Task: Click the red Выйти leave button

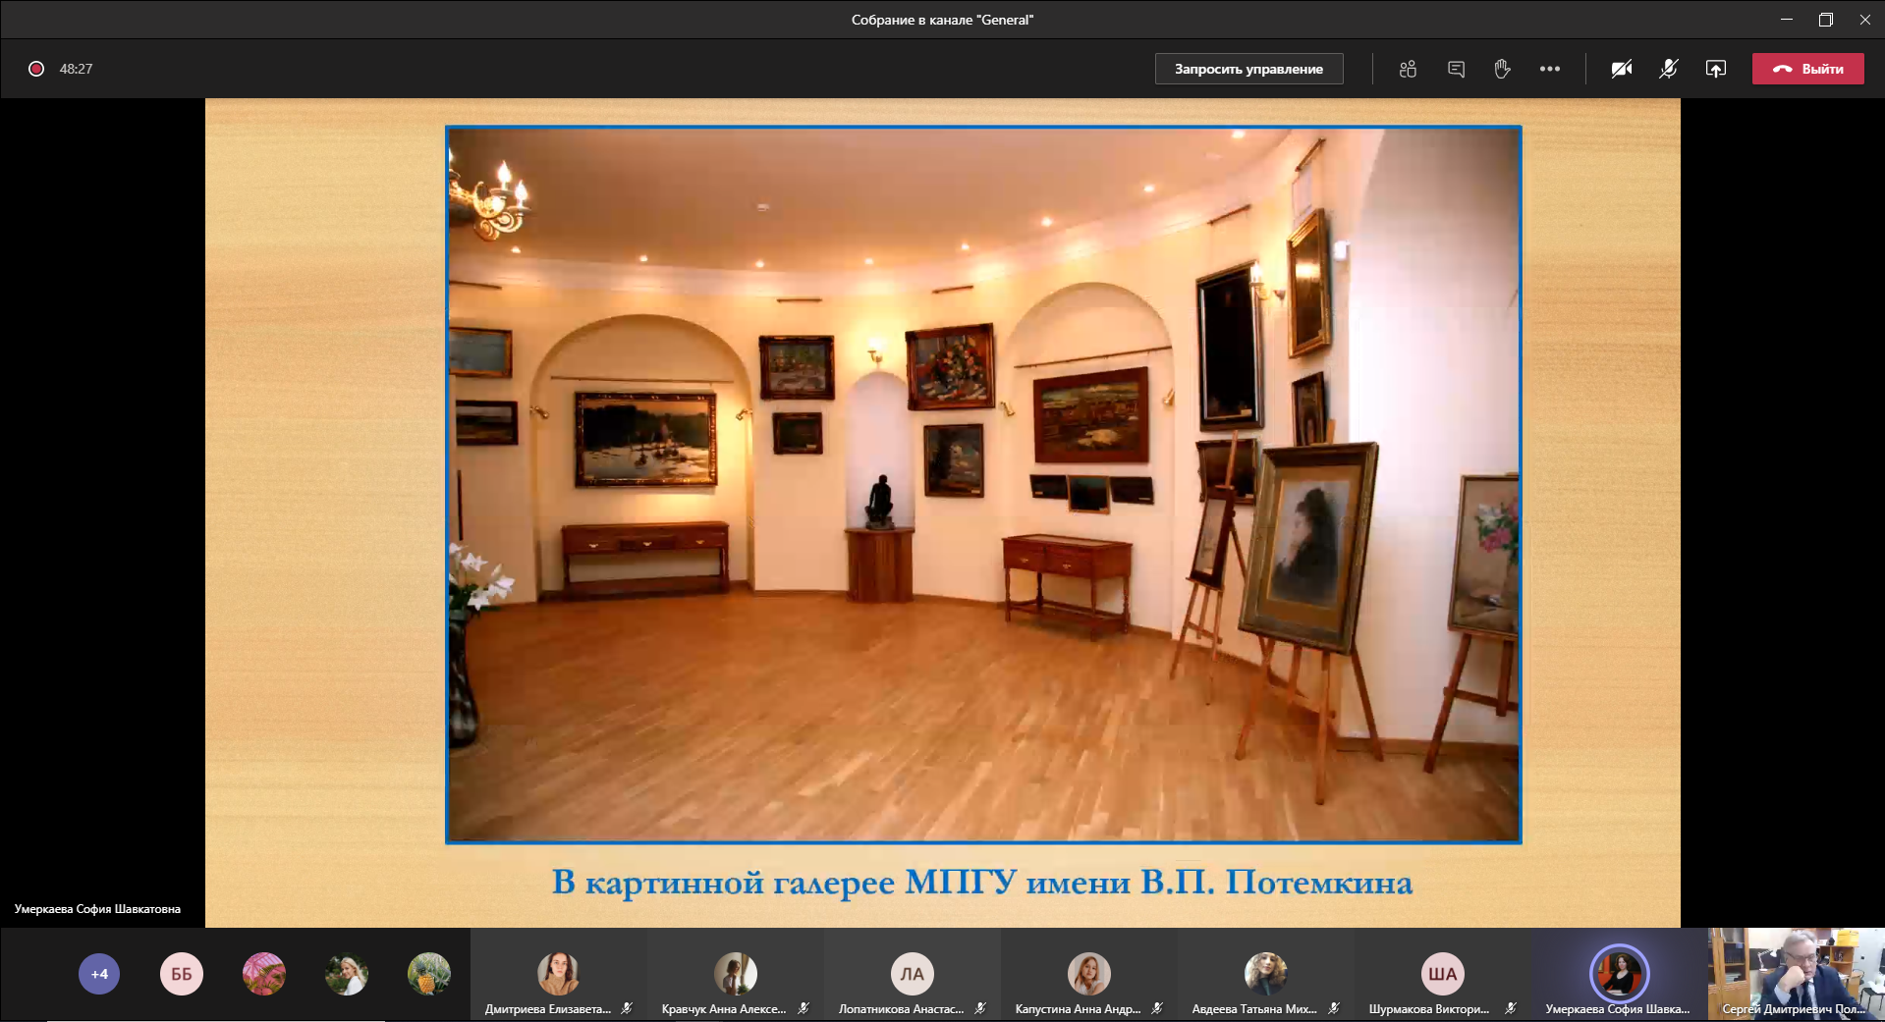Action: (1807, 69)
